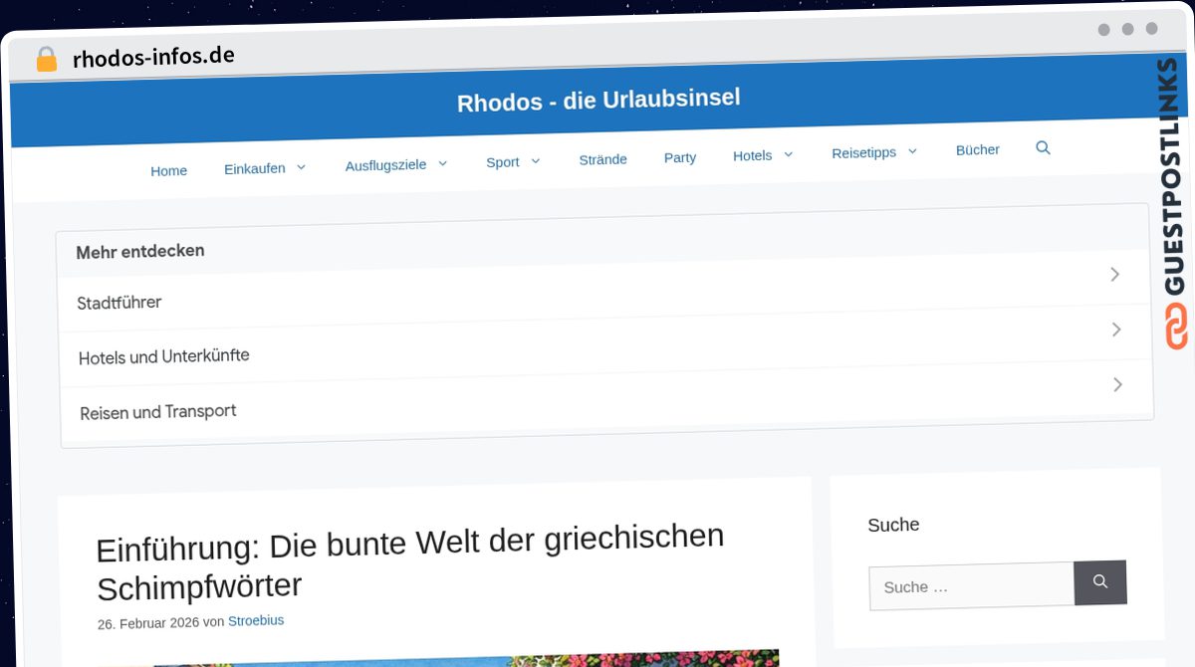1195x667 pixels.
Task: Visit author Stroebius profile link
Action: pyautogui.click(x=256, y=621)
